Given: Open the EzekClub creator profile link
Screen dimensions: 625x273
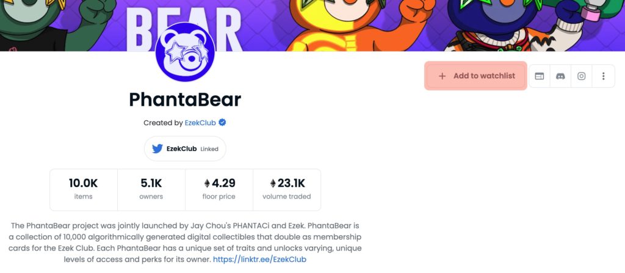Looking at the screenshot, I should (x=200, y=123).
